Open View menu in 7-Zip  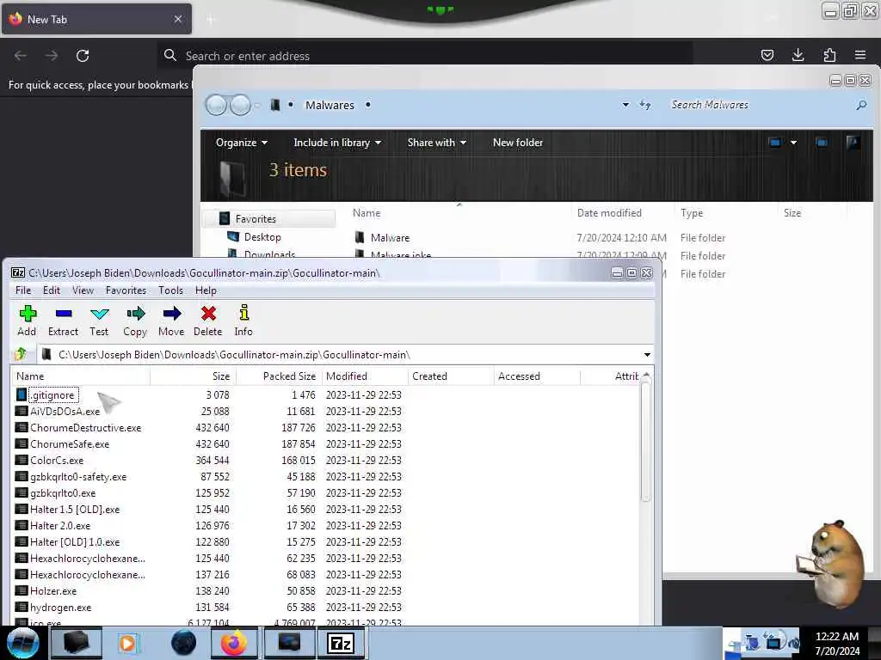(83, 290)
